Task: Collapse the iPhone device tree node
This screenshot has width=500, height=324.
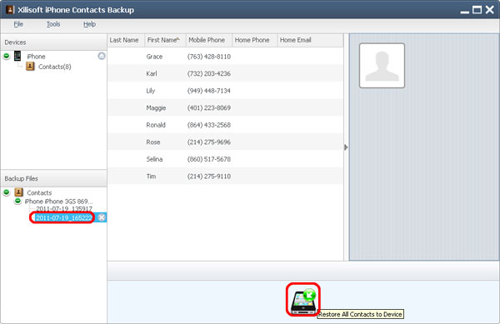Action: point(7,57)
